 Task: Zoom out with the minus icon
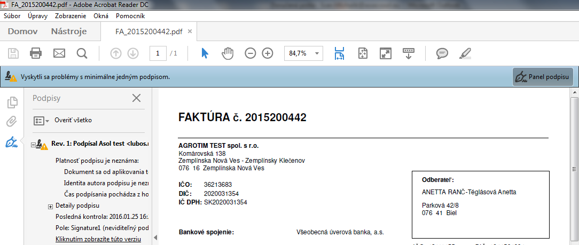pyautogui.click(x=251, y=53)
